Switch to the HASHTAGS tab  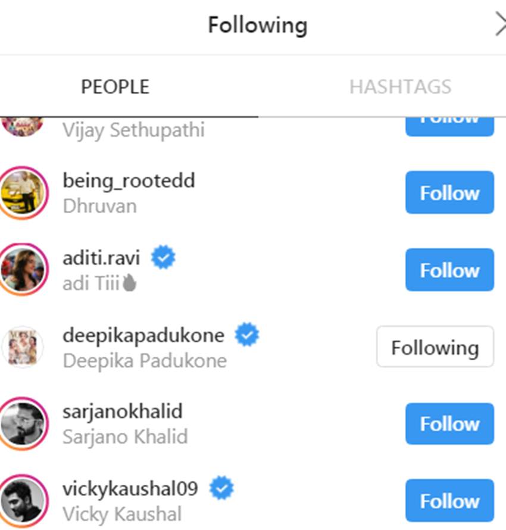pyautogui.click(x=400, y=87)
